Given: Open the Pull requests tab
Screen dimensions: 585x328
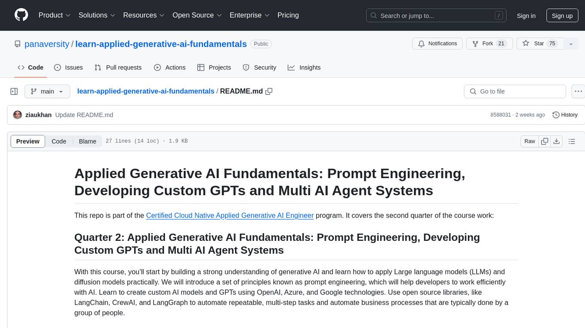Looking at the screenshot, I should [x=118, y=67].
